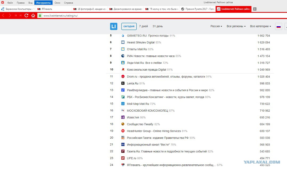Open the Инструменты menu

point(43,3)
